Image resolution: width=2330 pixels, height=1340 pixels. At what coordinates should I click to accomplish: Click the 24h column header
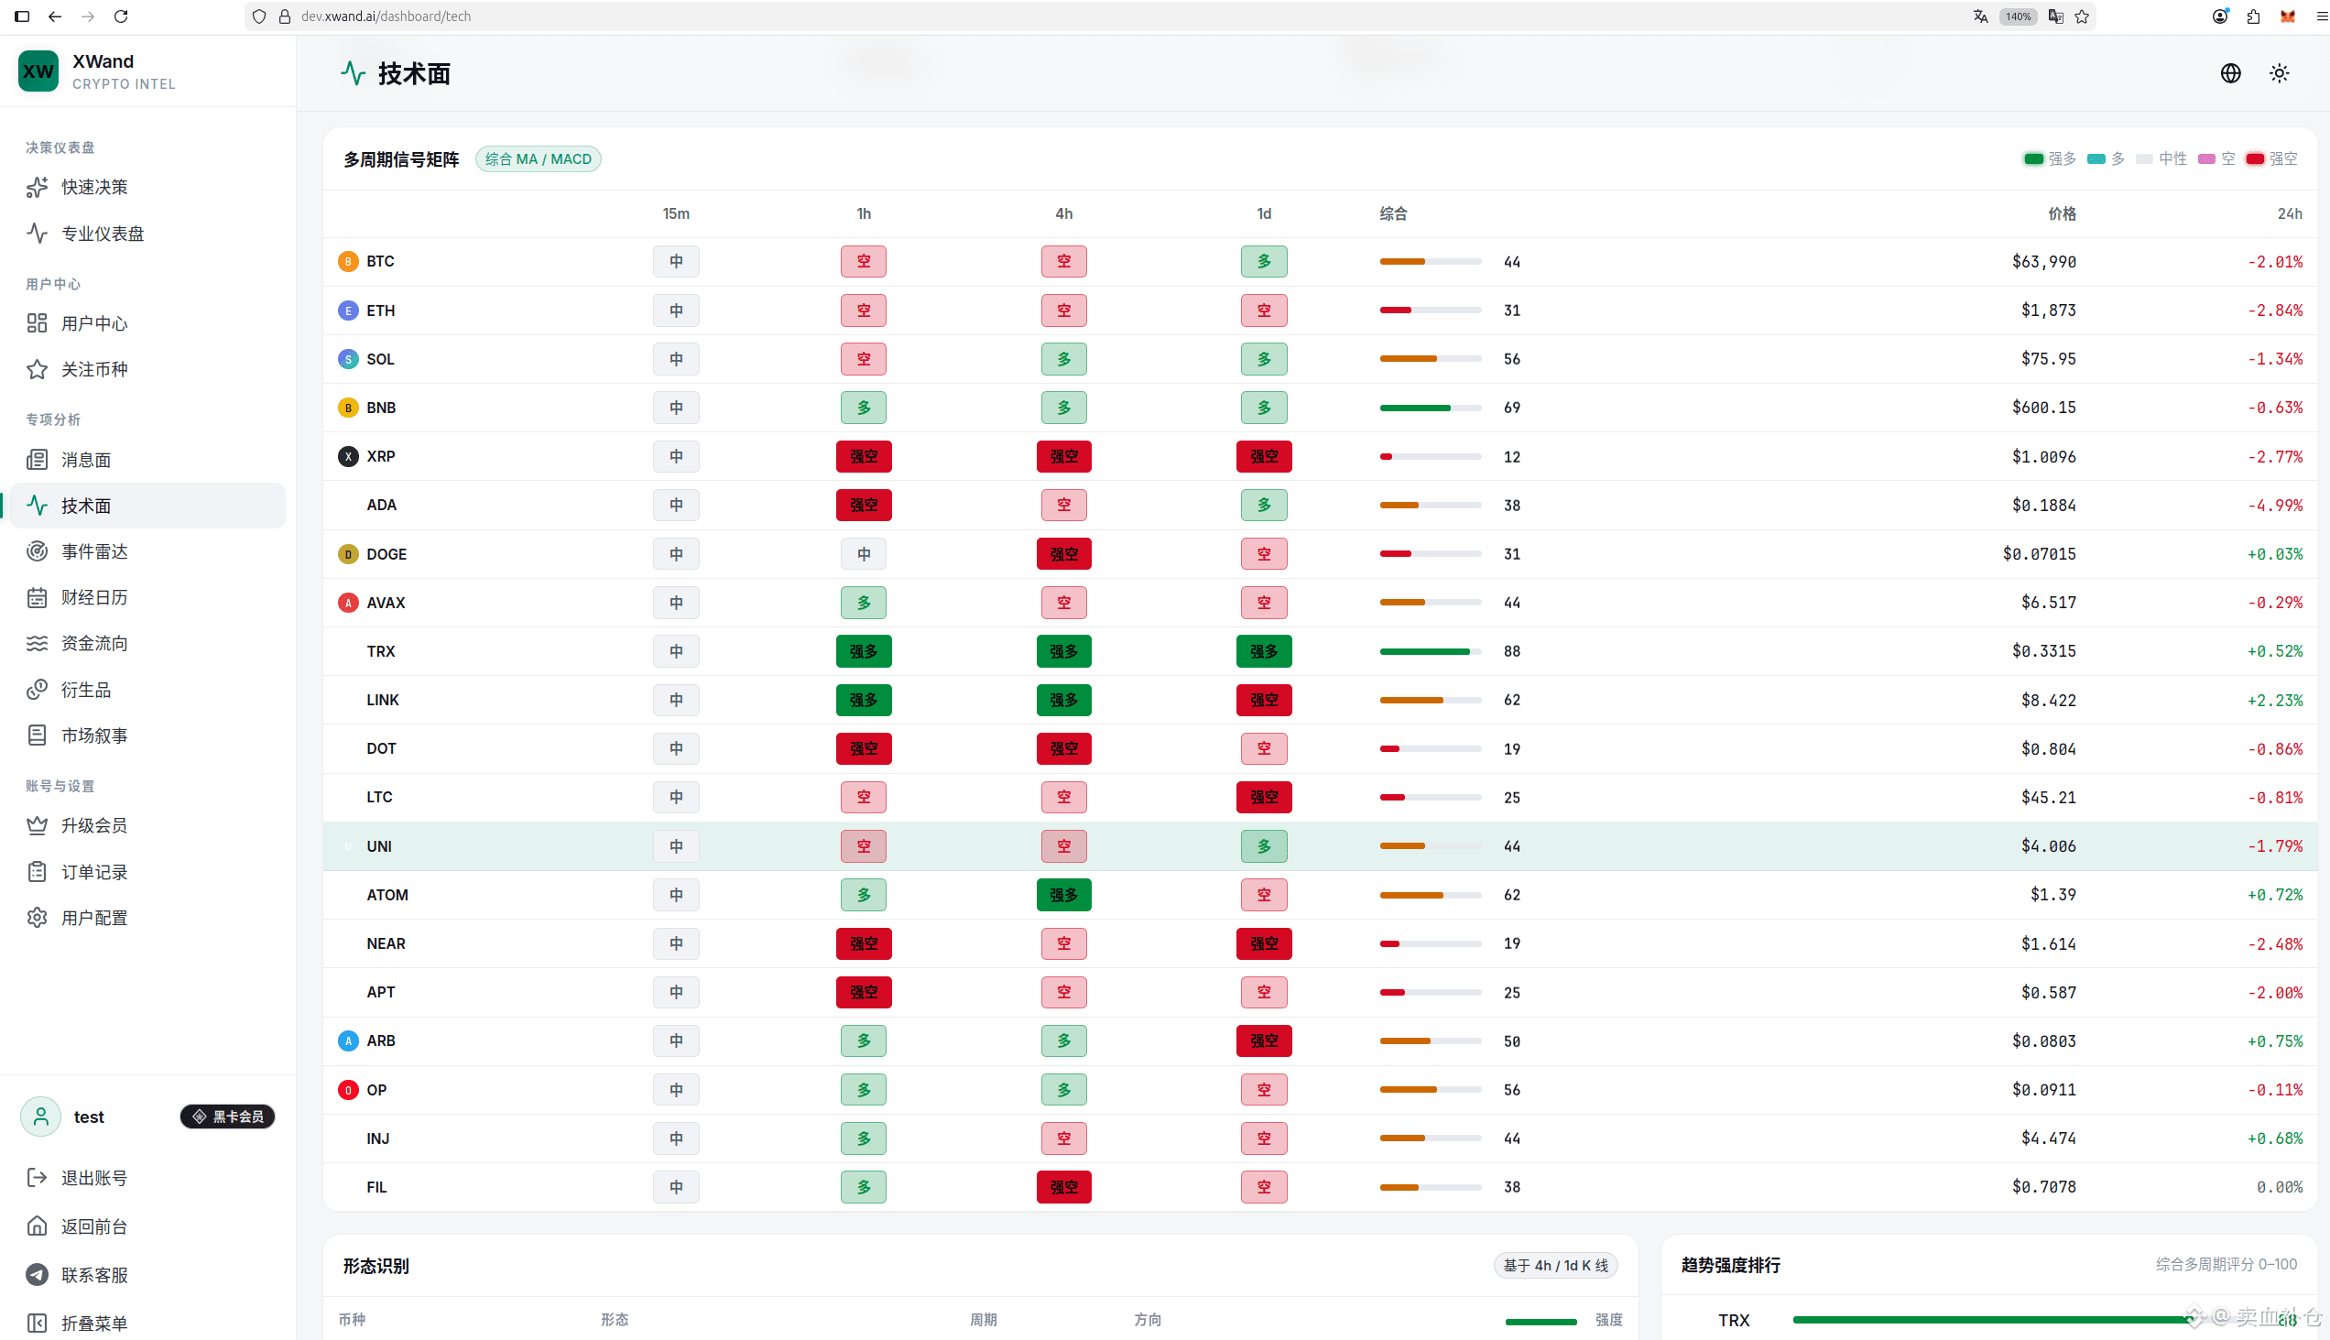click(x=2290, y=213)
